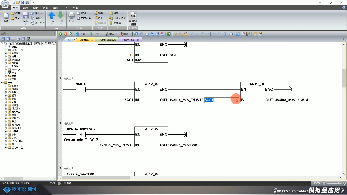347x195 pixels.
Task: Expand the 程序块 tree node
Action: (6, 53)
